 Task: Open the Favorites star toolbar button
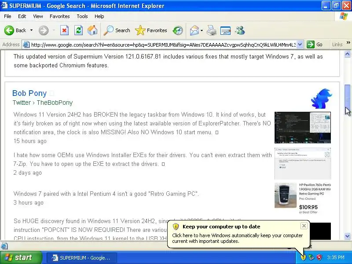[x=151, y=30]
